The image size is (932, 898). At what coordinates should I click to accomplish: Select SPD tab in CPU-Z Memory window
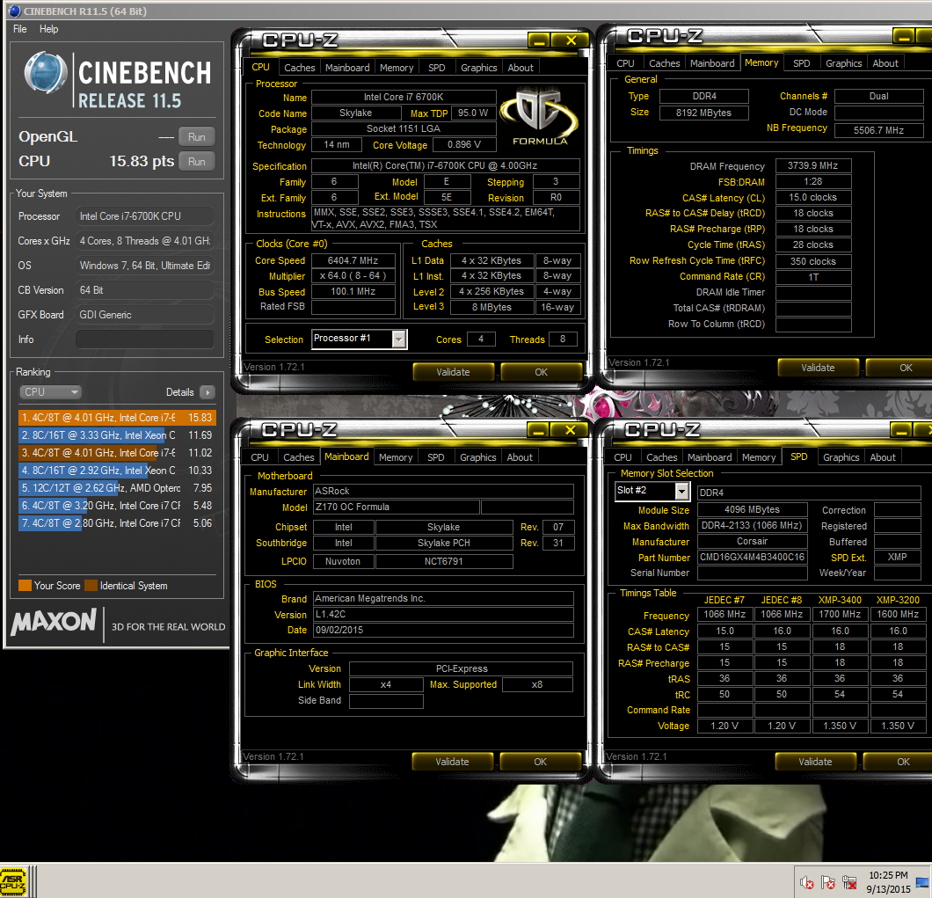pyautogui.click(x=801, y=63)
